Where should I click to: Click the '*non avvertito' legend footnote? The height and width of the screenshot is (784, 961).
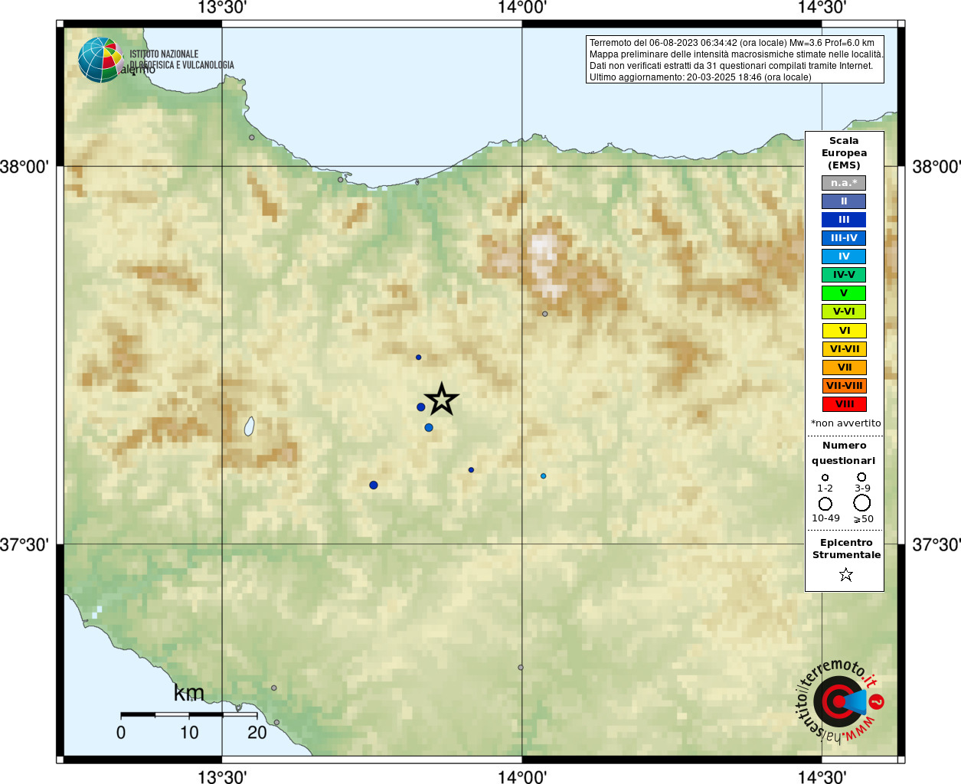(x=845, y=423)
